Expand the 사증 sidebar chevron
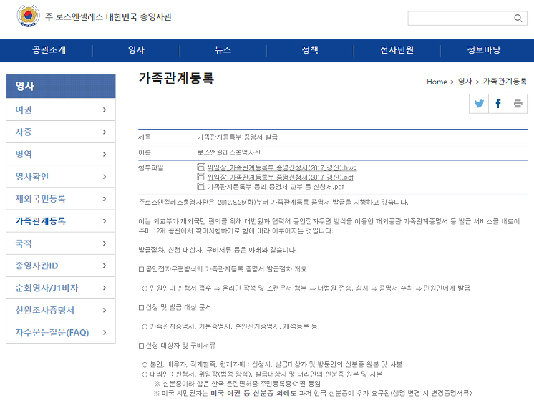The height and width of the screenshot is (403, 534). pos(105,132)
